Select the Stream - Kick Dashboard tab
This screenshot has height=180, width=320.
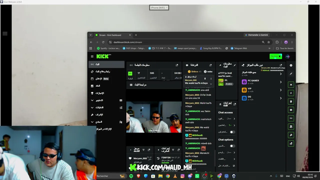tap(113, 35)
